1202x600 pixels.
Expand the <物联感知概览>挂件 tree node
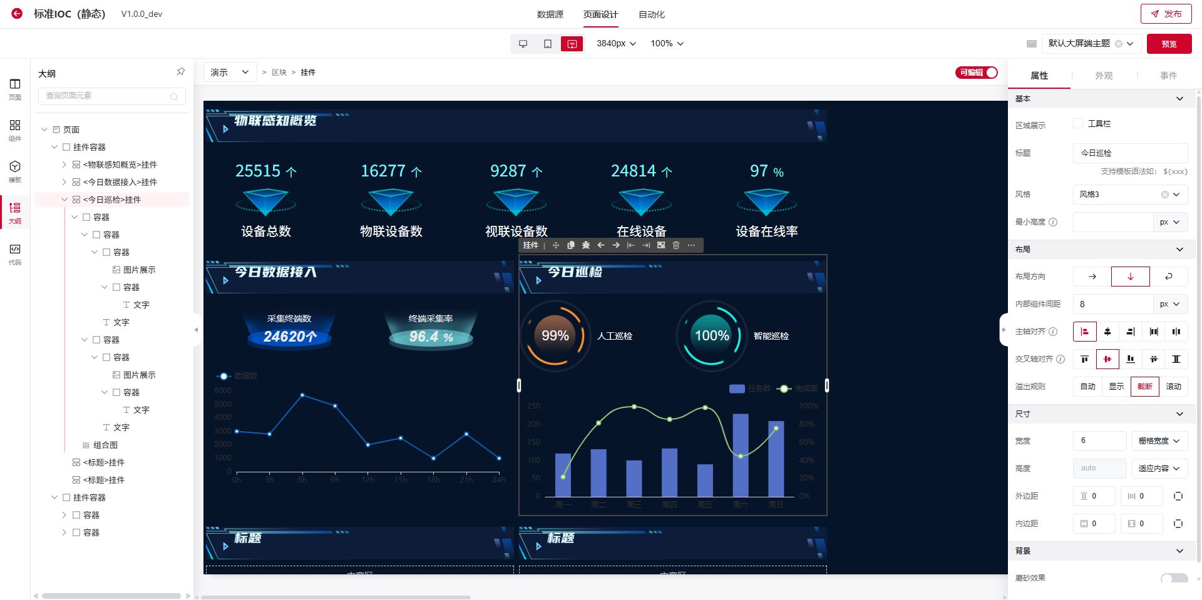tap(64, 165)
